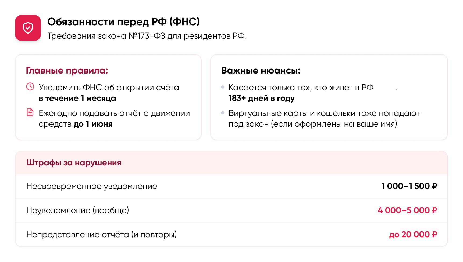Select the "Главные правила:" heading
The width and height of the screenshot is (463, 262).
click(x=67, y=71)
